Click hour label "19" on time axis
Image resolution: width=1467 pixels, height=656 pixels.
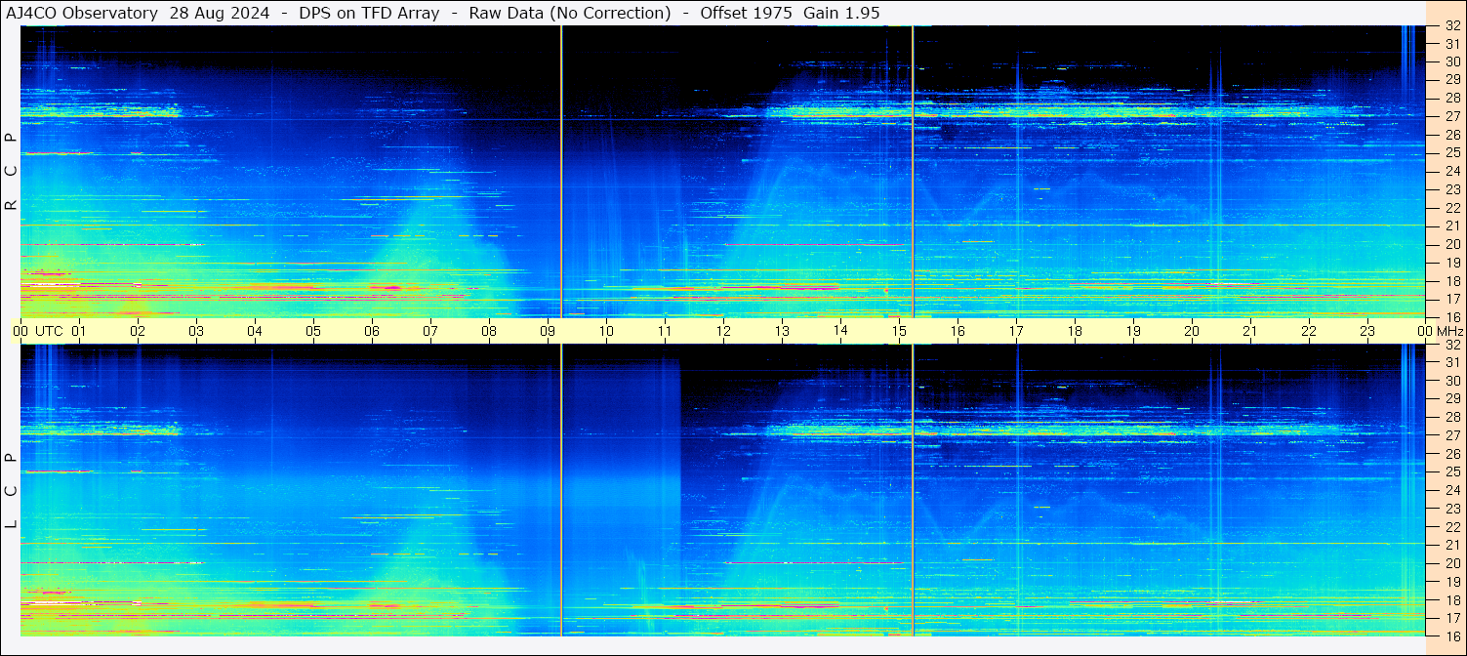1133,331
